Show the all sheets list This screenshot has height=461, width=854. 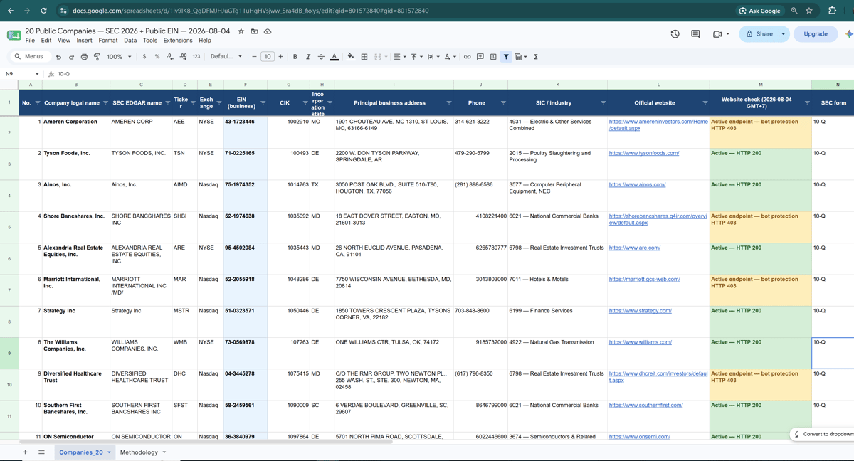(41, 452)
